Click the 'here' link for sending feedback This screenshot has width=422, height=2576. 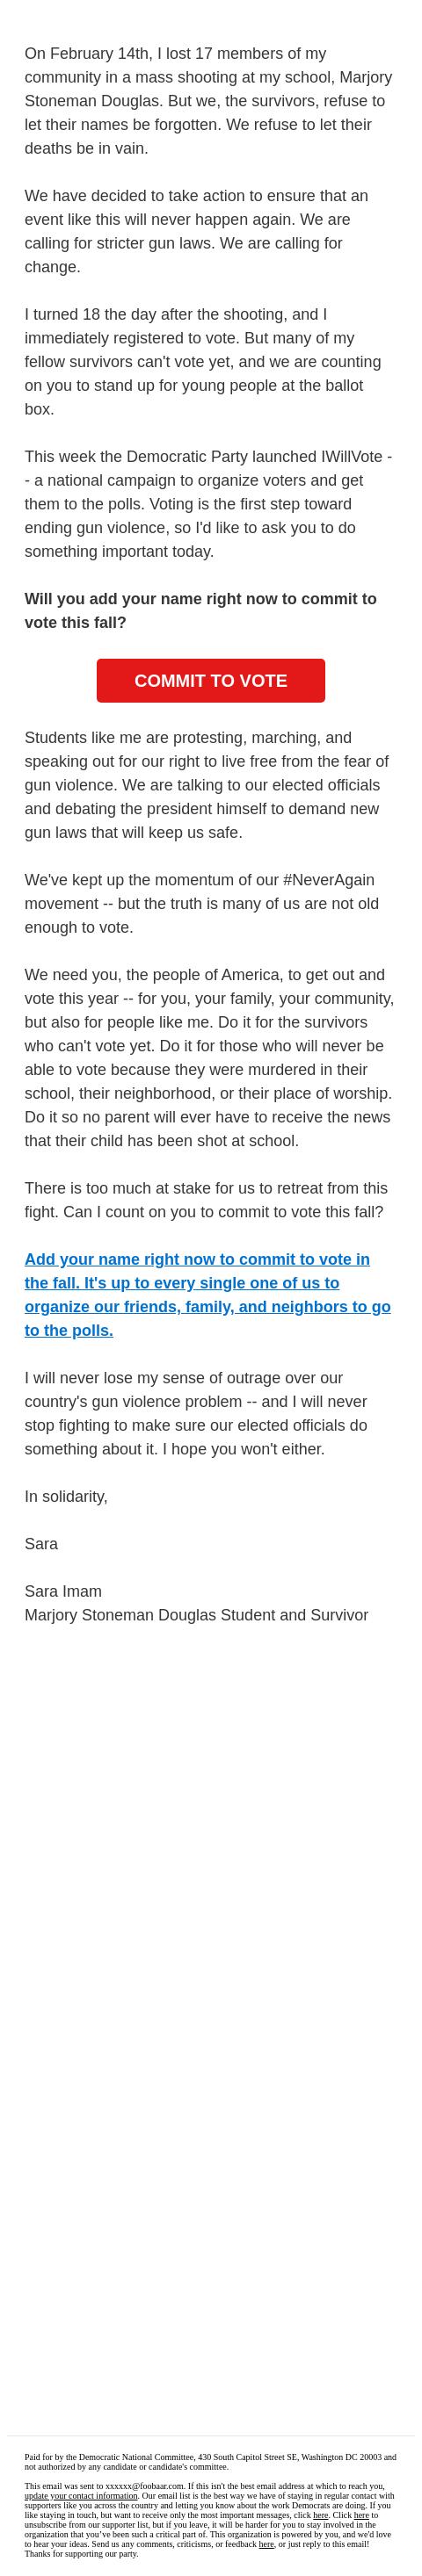pyautogui.click(x=266, y=2544)
